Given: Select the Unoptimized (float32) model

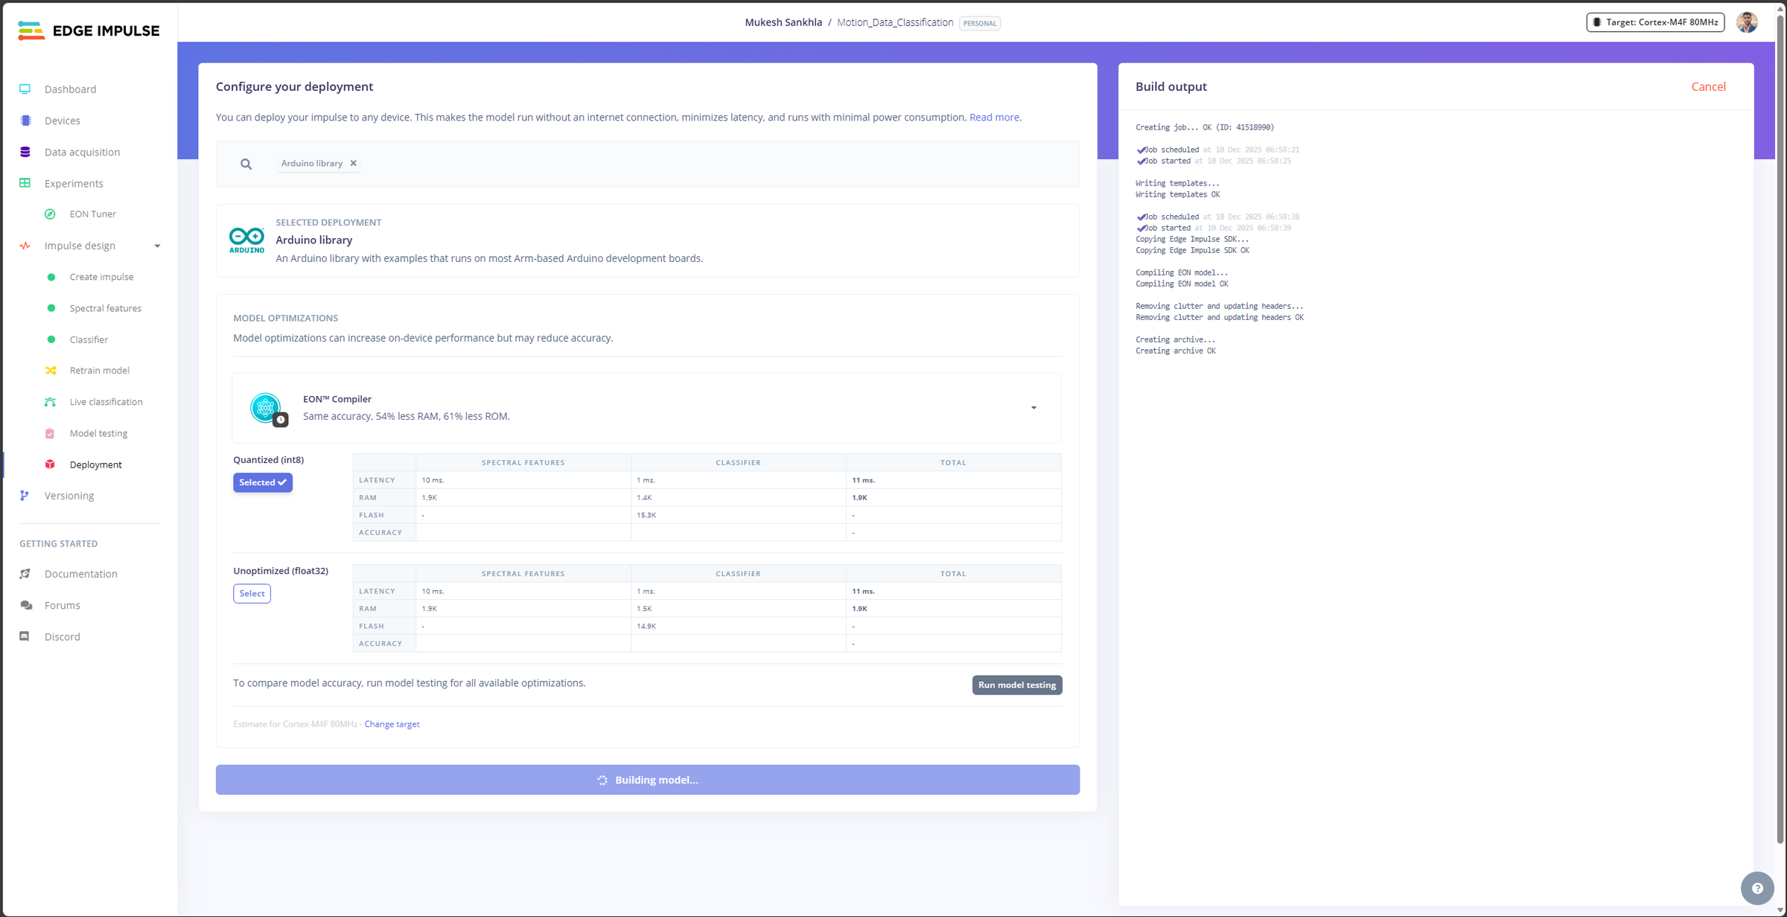Looking at the screenshot, I should pos(252,593).
